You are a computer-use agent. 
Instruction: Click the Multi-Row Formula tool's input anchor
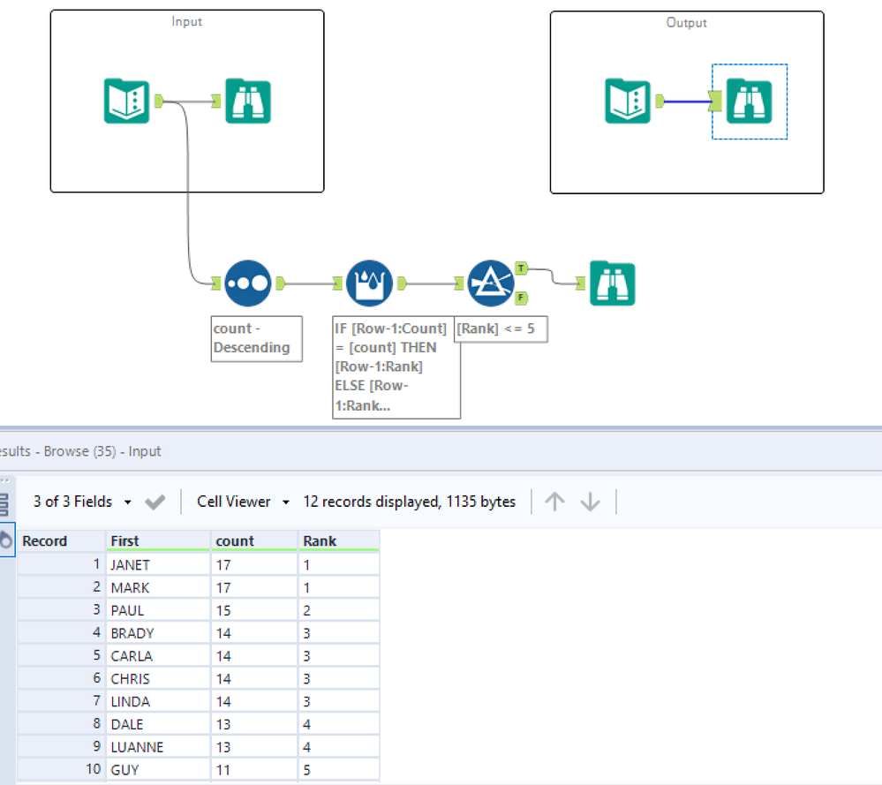337,283
